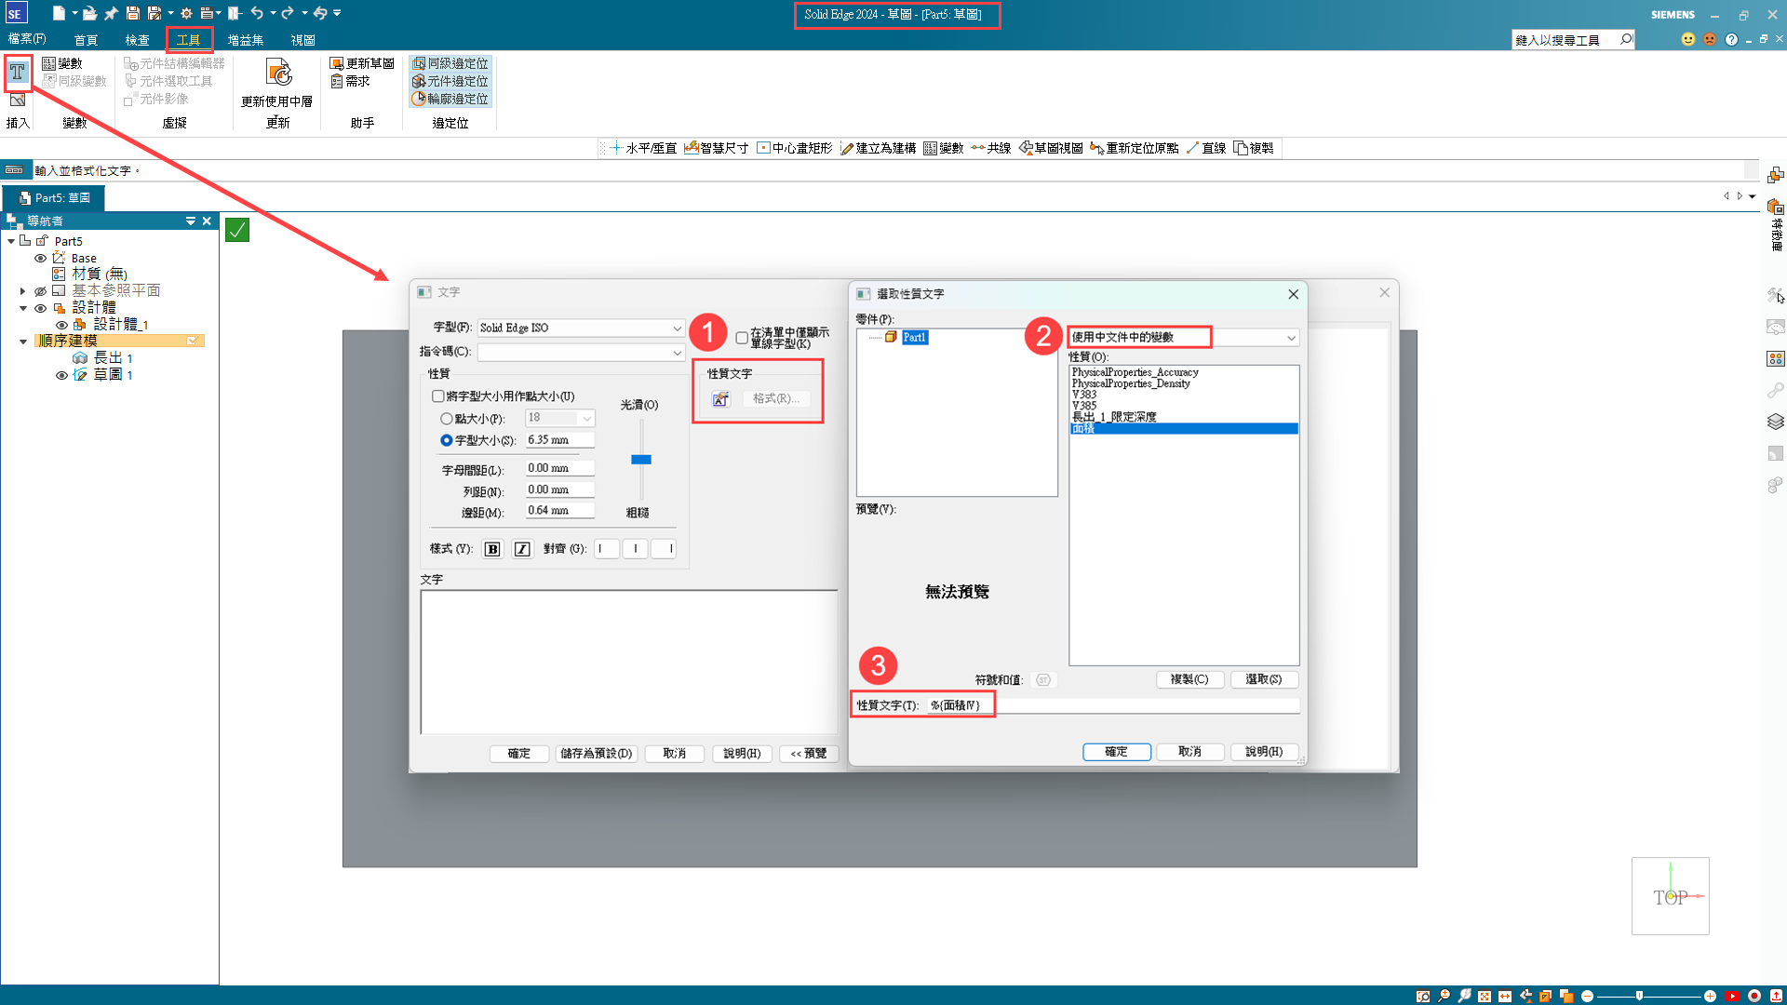The width and height of the screenshot is (1787, 1005).
Task: Switch to the 工具 ribbon tab
Action: [189, 40]
